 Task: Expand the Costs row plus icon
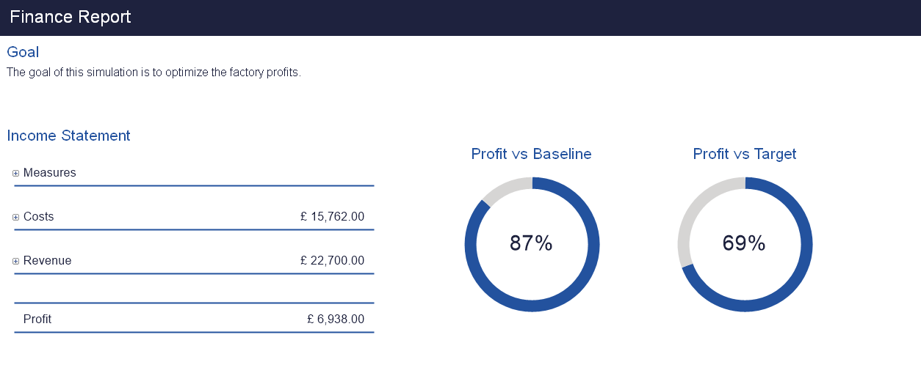(16, 218)
